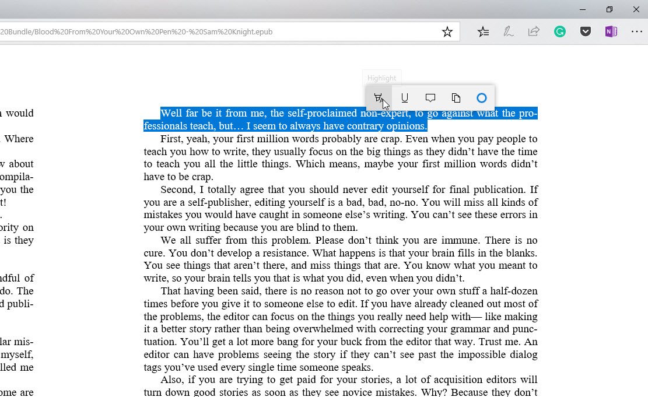Minimize the browser window

point(583,9)
